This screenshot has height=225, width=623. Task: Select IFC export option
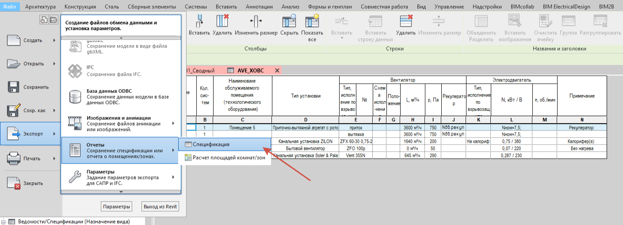click(x=121, y=71)
